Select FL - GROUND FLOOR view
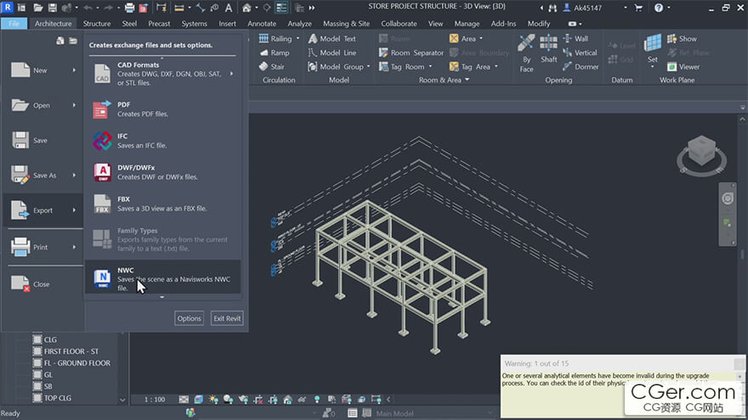The image size is (748, 420). click(76, 363)
